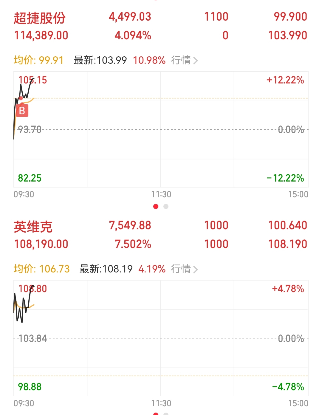Image resolution: width=322 pixels, height=415 pixels.
Task: Open 行情 link for 英维克
Action: tap(181, 269)
